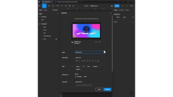Click the publish dialog scrollbar
Viewport: 173px width, 97px height.
click(112, 43)
